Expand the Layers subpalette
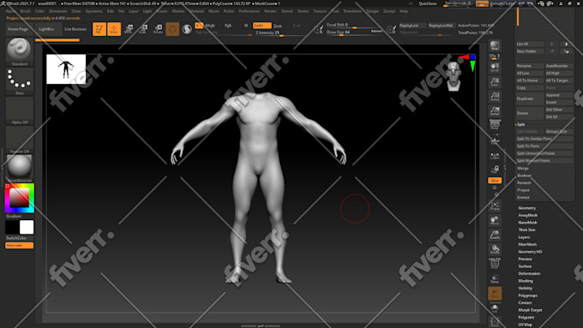 pos(524,237)
